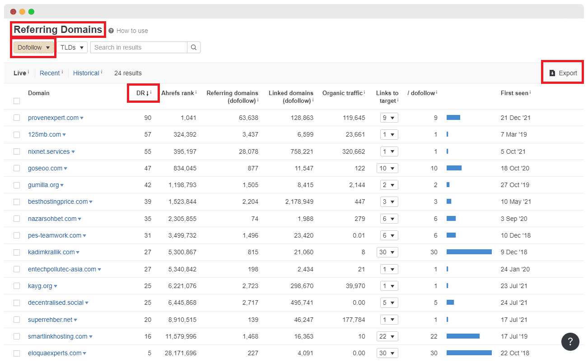
Task: Open the nazarsohbet.com domain link
Action: coord(52,219)
